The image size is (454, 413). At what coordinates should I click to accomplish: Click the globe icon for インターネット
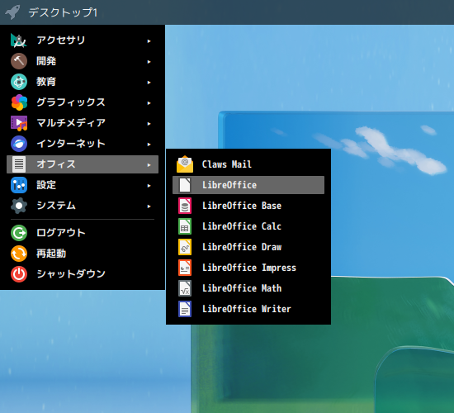19,144
